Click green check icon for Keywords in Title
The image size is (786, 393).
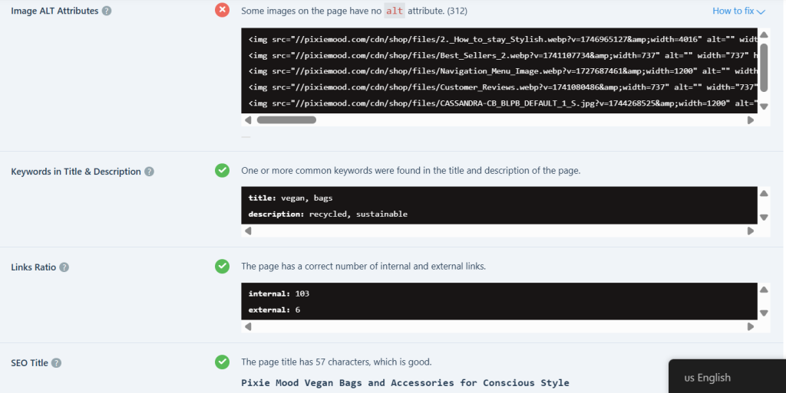click(222, 170)
